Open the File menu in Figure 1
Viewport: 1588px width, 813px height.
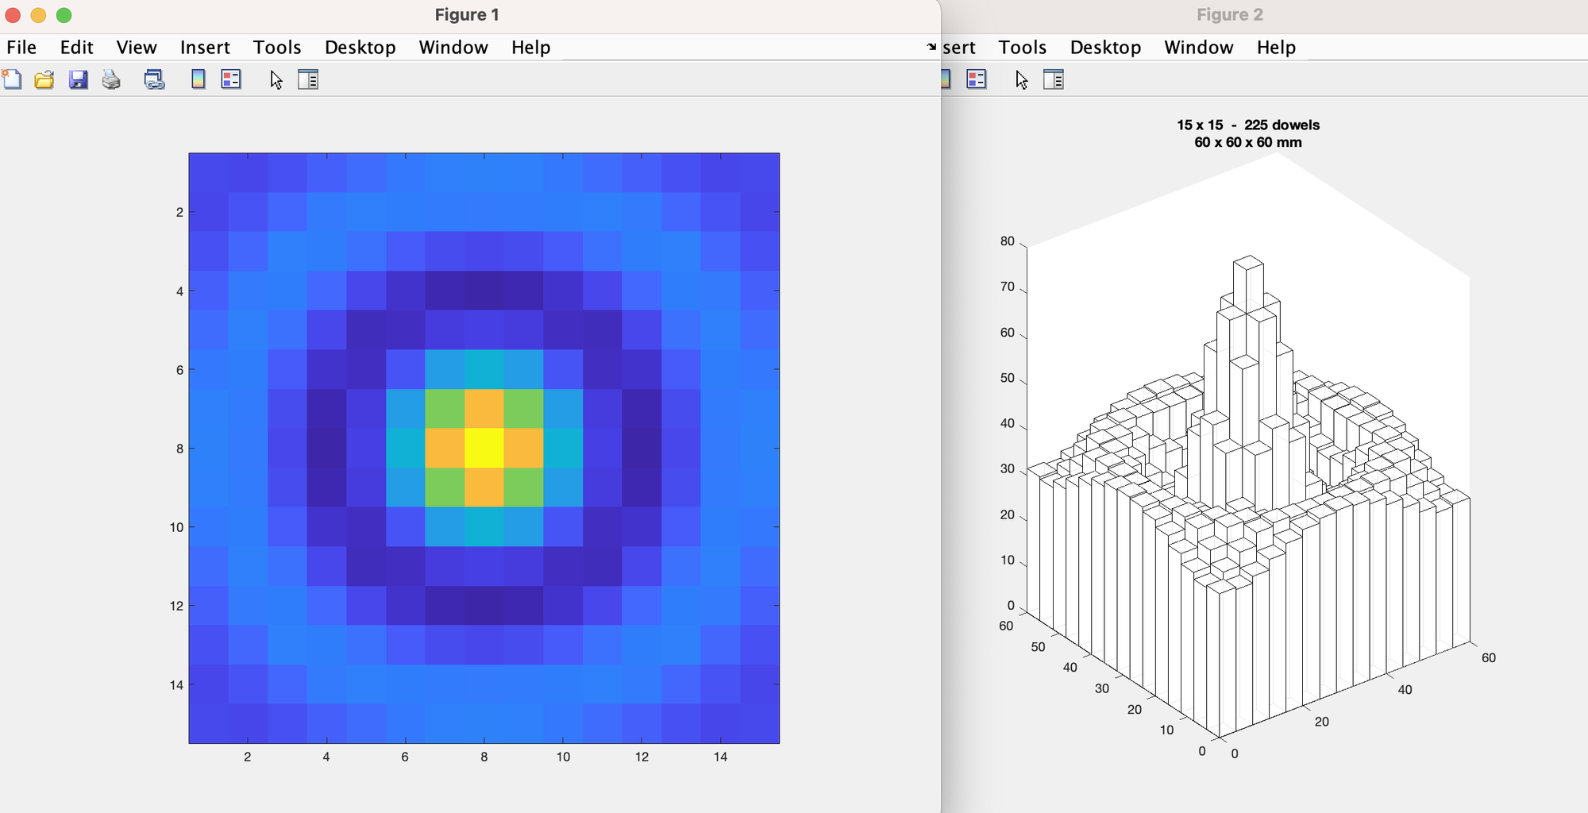(x=21, y=48)
